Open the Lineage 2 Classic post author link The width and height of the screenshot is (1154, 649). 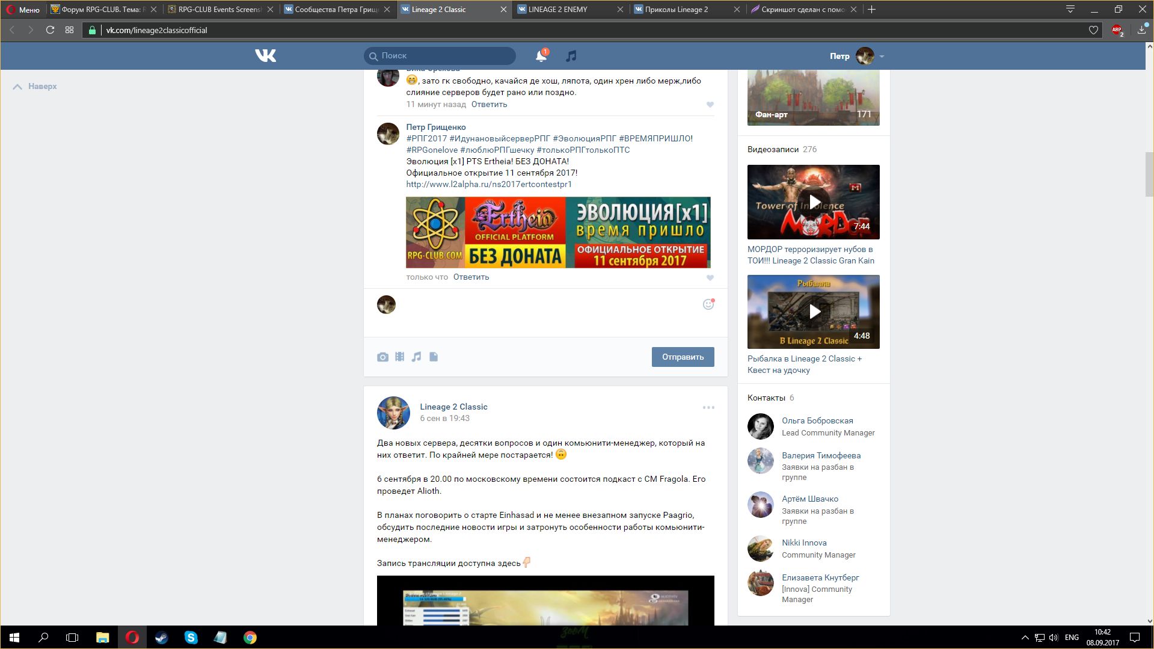(x=453, y=407)
